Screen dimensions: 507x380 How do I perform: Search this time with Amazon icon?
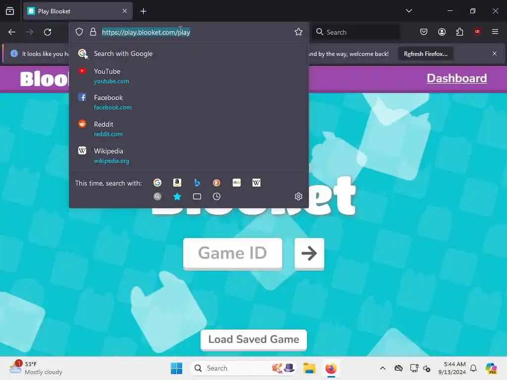[177, 183]
